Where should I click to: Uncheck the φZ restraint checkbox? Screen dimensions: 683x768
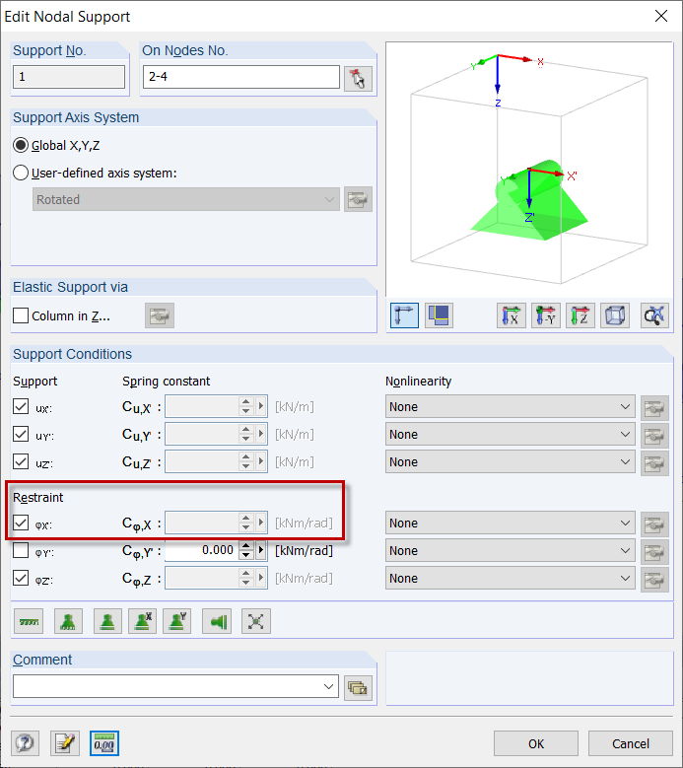click(x=21, y=579)
